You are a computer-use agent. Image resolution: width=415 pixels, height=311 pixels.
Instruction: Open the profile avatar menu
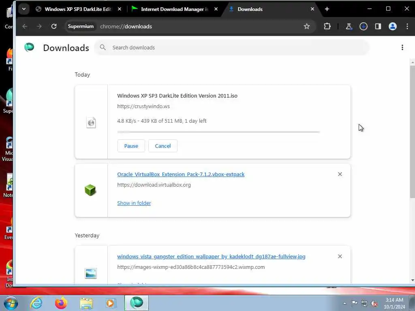click(x=392, y=26)
